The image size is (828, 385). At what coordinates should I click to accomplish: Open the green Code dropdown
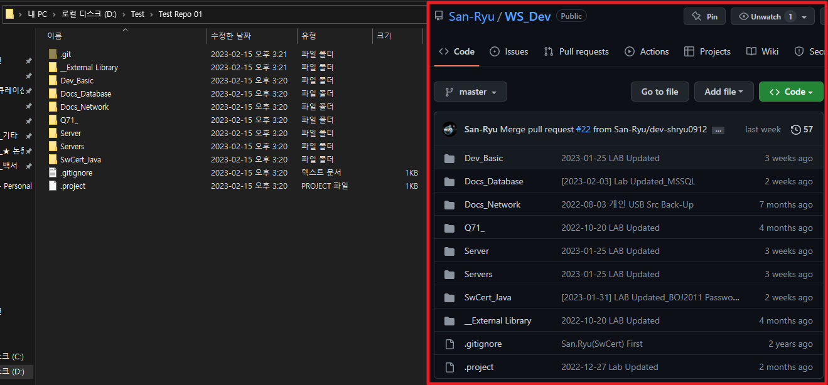point(791,92)
